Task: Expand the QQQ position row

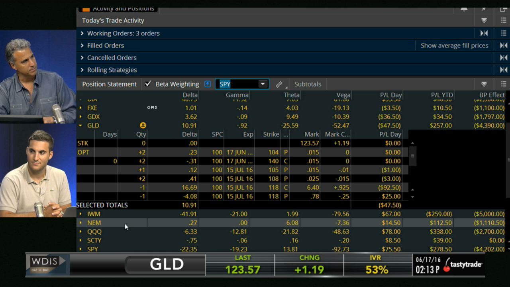Action: [80, 232]
